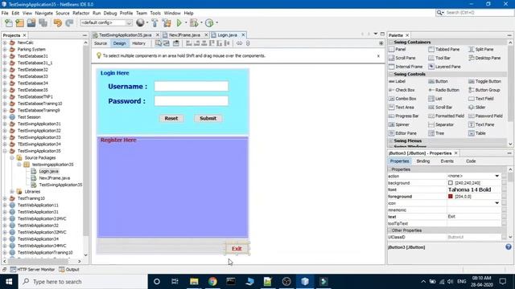Select Radio Button component in Palette

coord(443,90)
